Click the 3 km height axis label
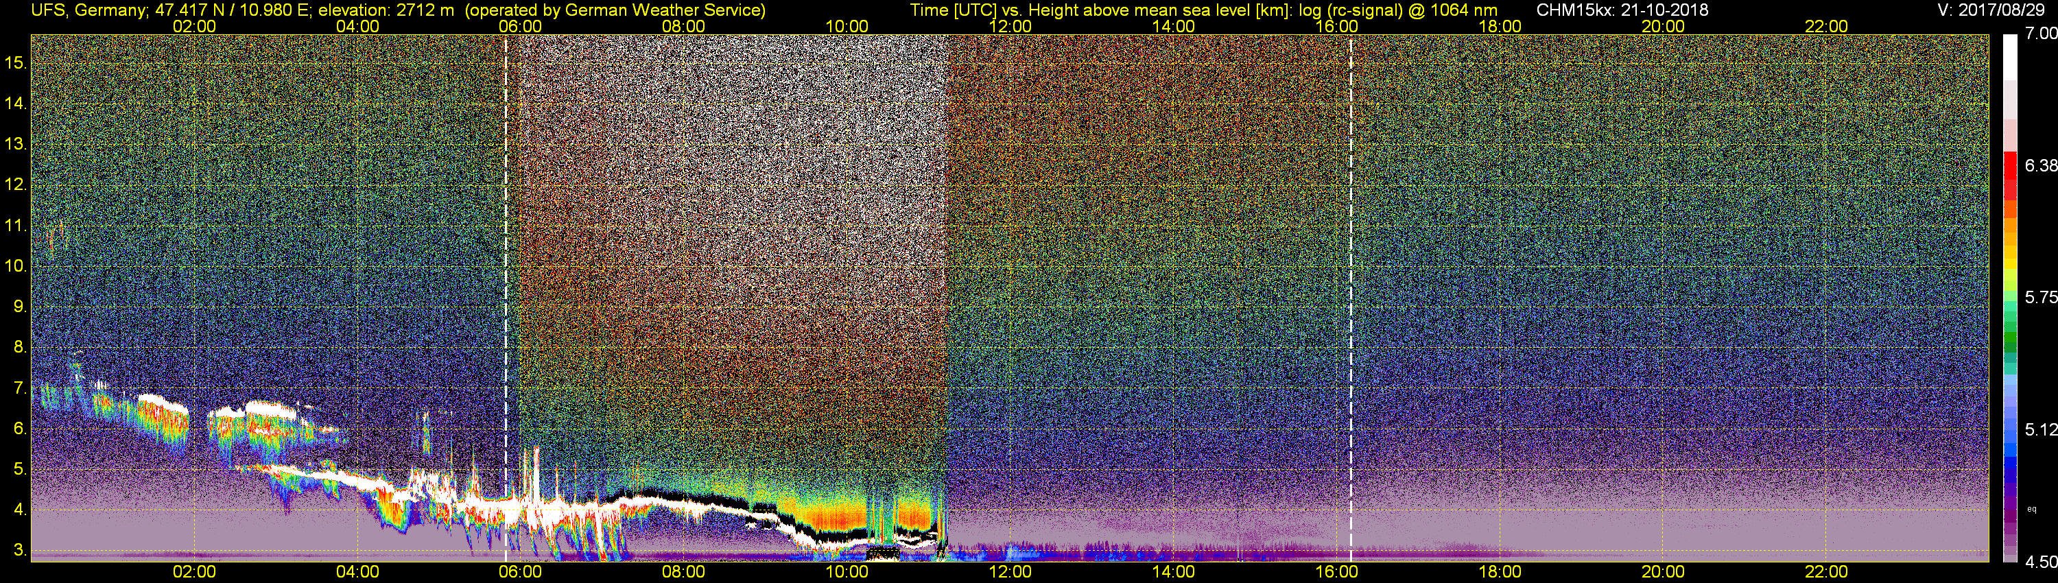Screen dimensions: 2058x583 click(19, 550)
